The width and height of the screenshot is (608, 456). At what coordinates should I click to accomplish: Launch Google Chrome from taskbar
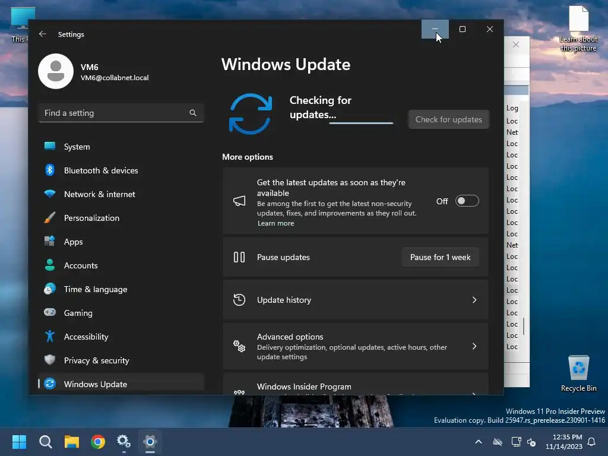98,442
